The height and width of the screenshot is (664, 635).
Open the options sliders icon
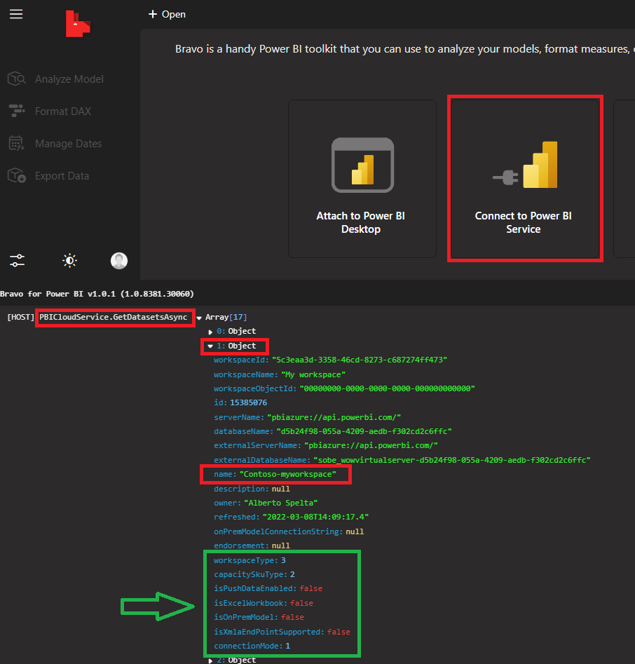coord(17,260)
